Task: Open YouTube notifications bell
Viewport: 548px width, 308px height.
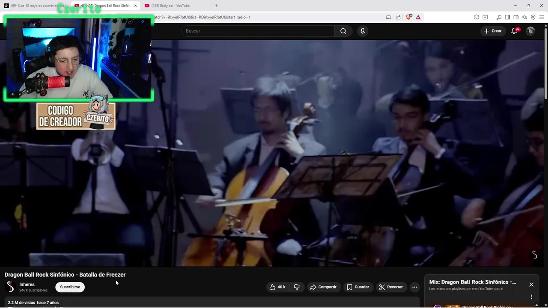Action: pos(515,31)
